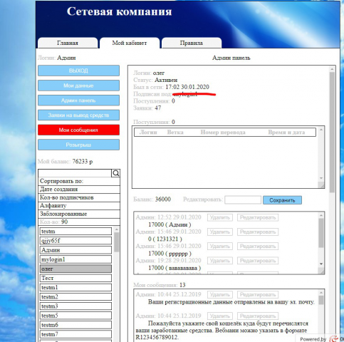
Task: Delete the first 15:46 entry with 1231321
Action: (220, 232)
